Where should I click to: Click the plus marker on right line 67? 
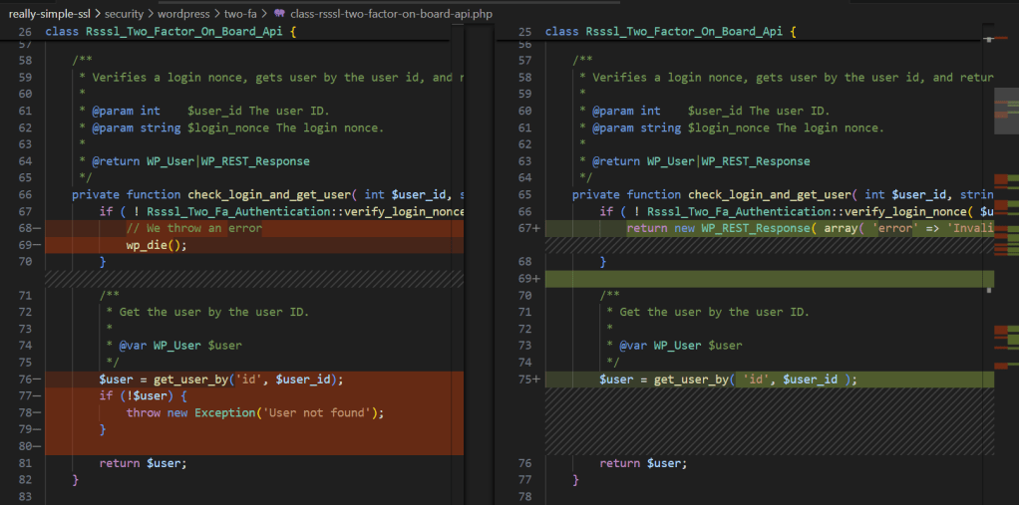point(536,228)
